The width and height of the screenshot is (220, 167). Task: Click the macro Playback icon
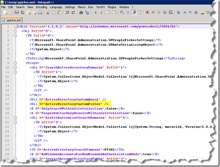pyautogui.click(x=159, y=12)
